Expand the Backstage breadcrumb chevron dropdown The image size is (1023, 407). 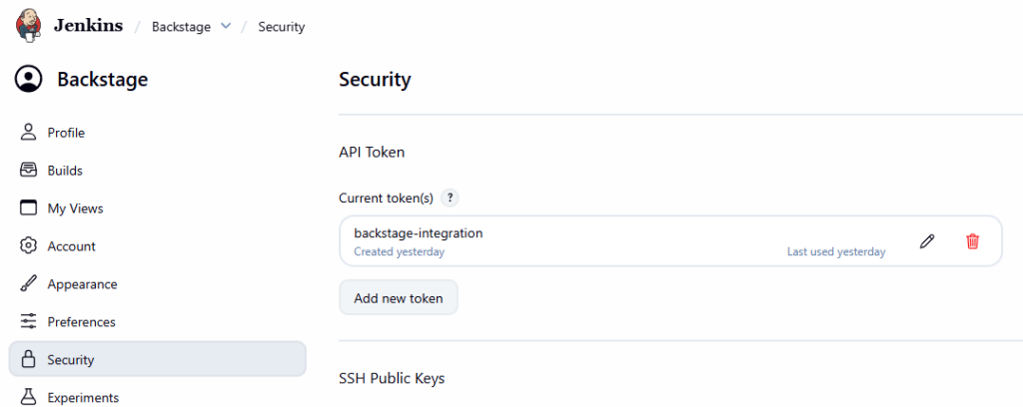tap(225, 27)
